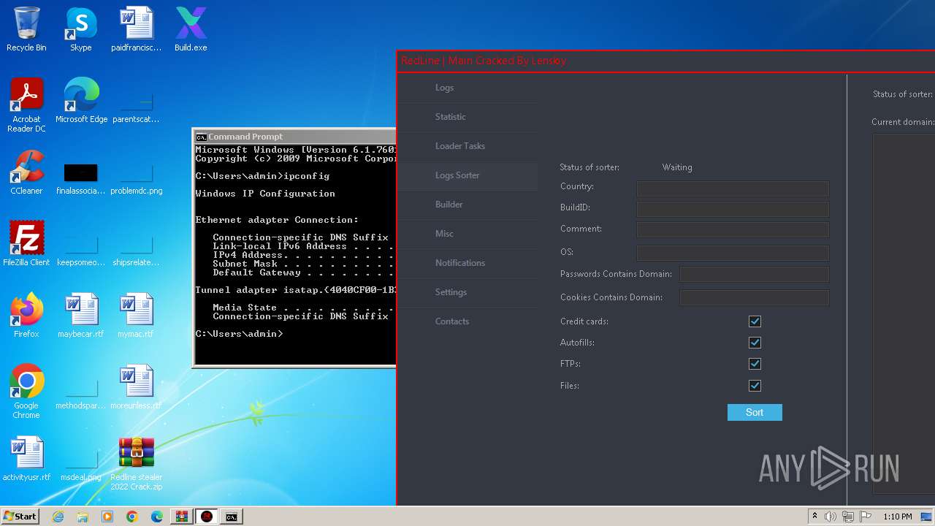Open the Action Center flag icon
This screenshot has height=526, width=935.
866,517
